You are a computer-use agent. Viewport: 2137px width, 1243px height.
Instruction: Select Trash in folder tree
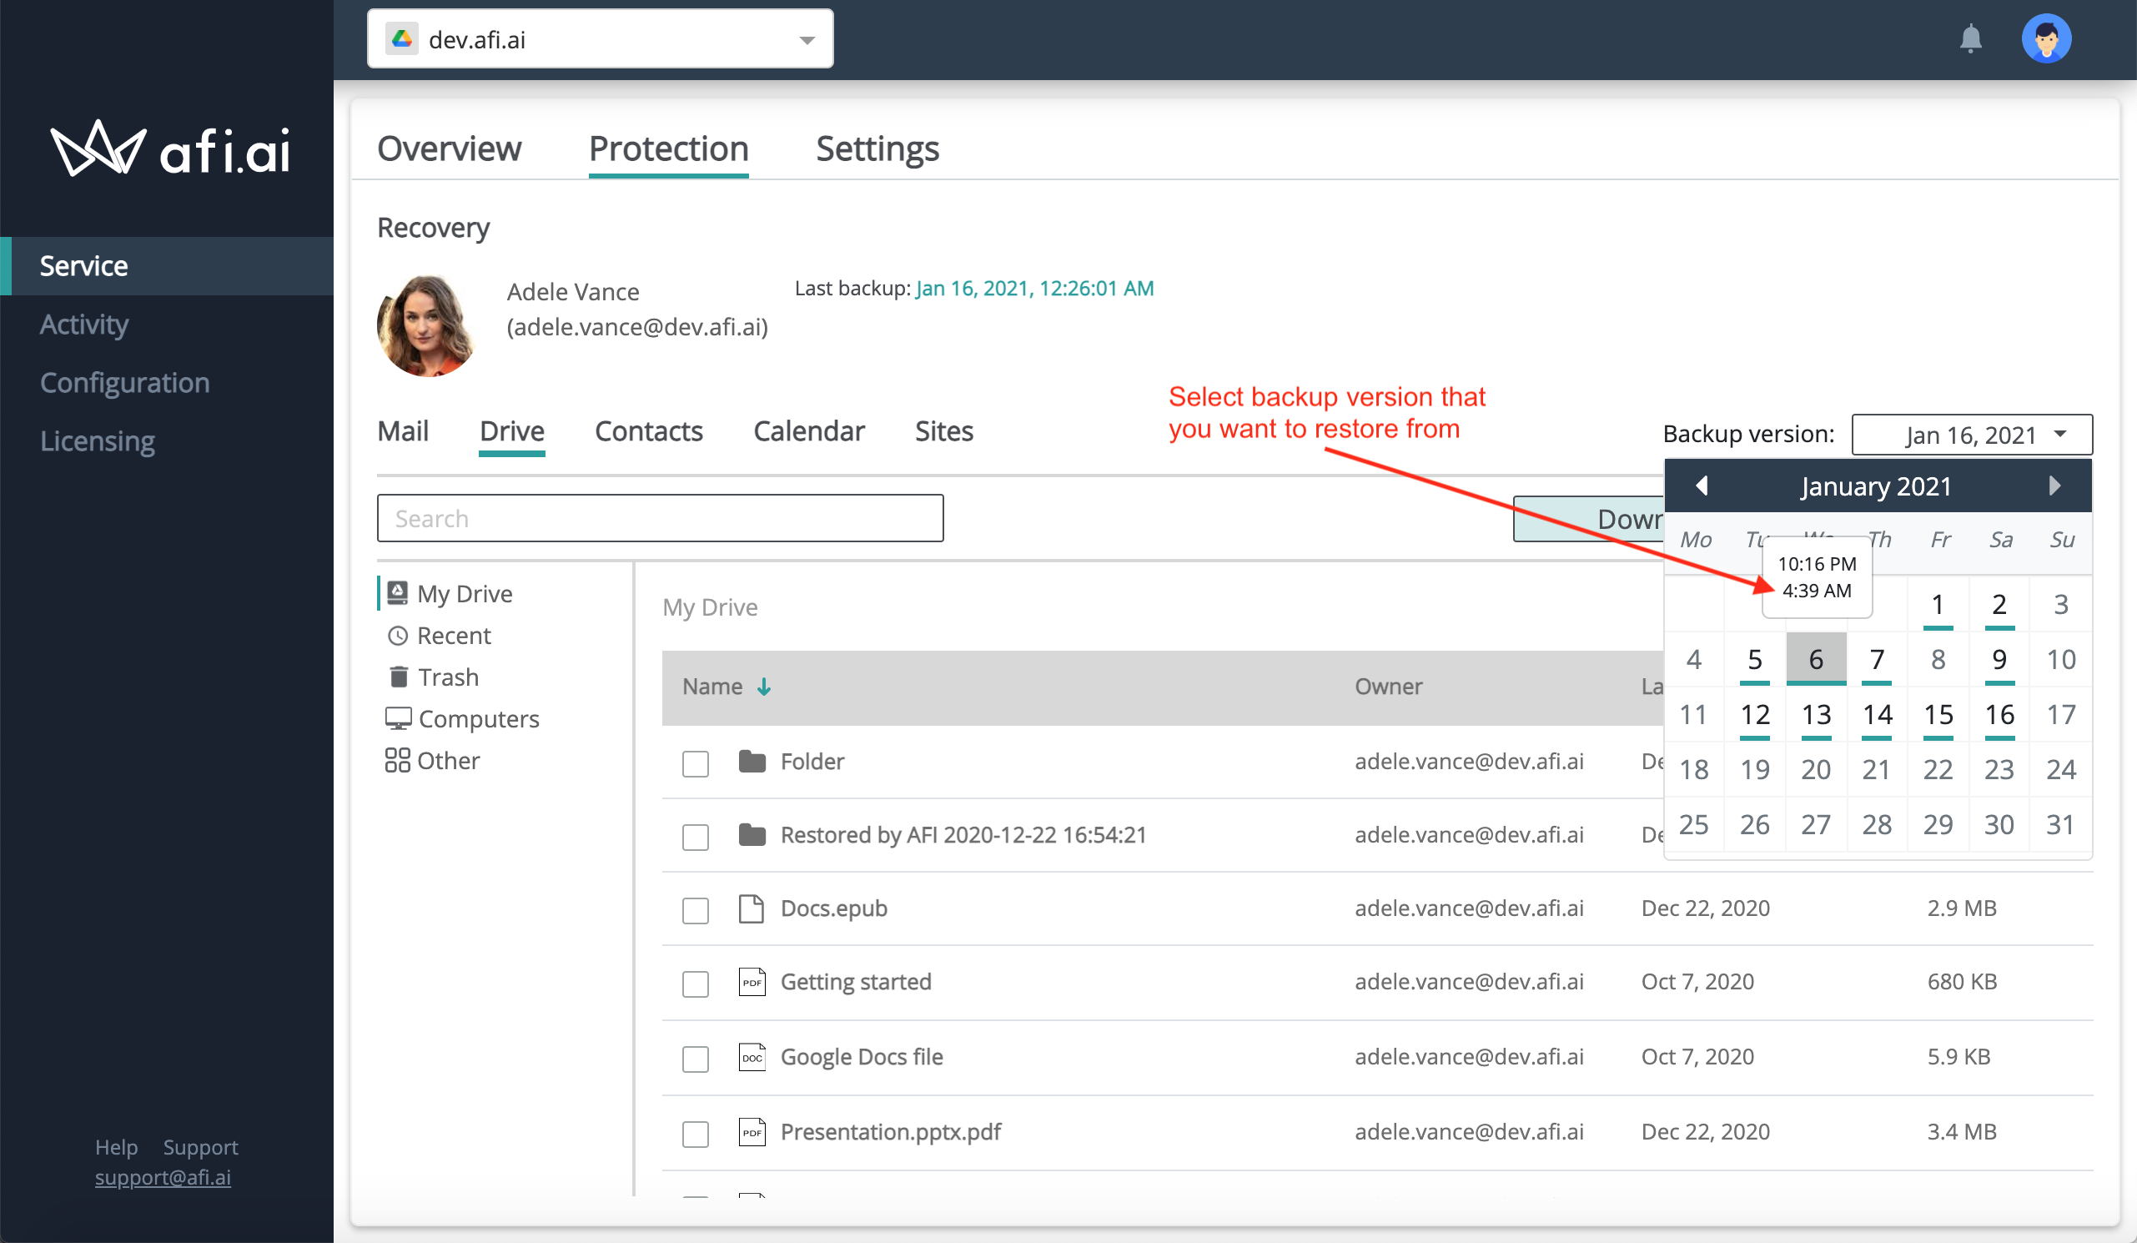pos(448,677)
